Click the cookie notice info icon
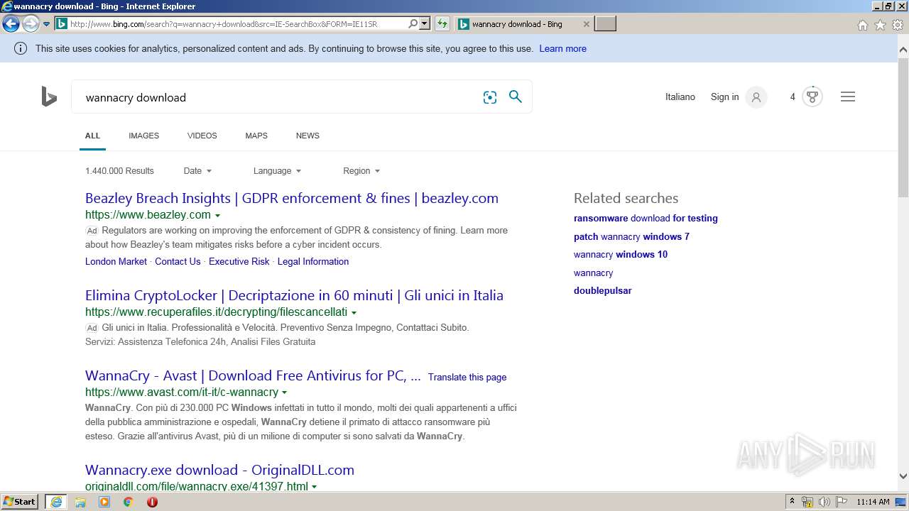The width and height of the screenshot is (909, 511). tap(21, 49)
